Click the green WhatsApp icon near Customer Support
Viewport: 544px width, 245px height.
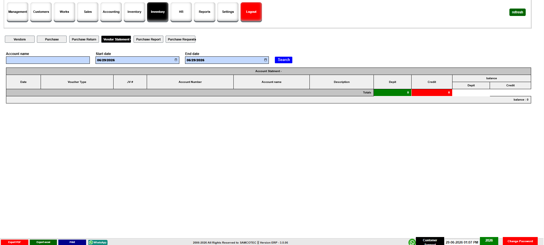click(x=412, y=242)
